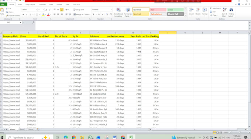Toggle bold formatting

point(23,14)
